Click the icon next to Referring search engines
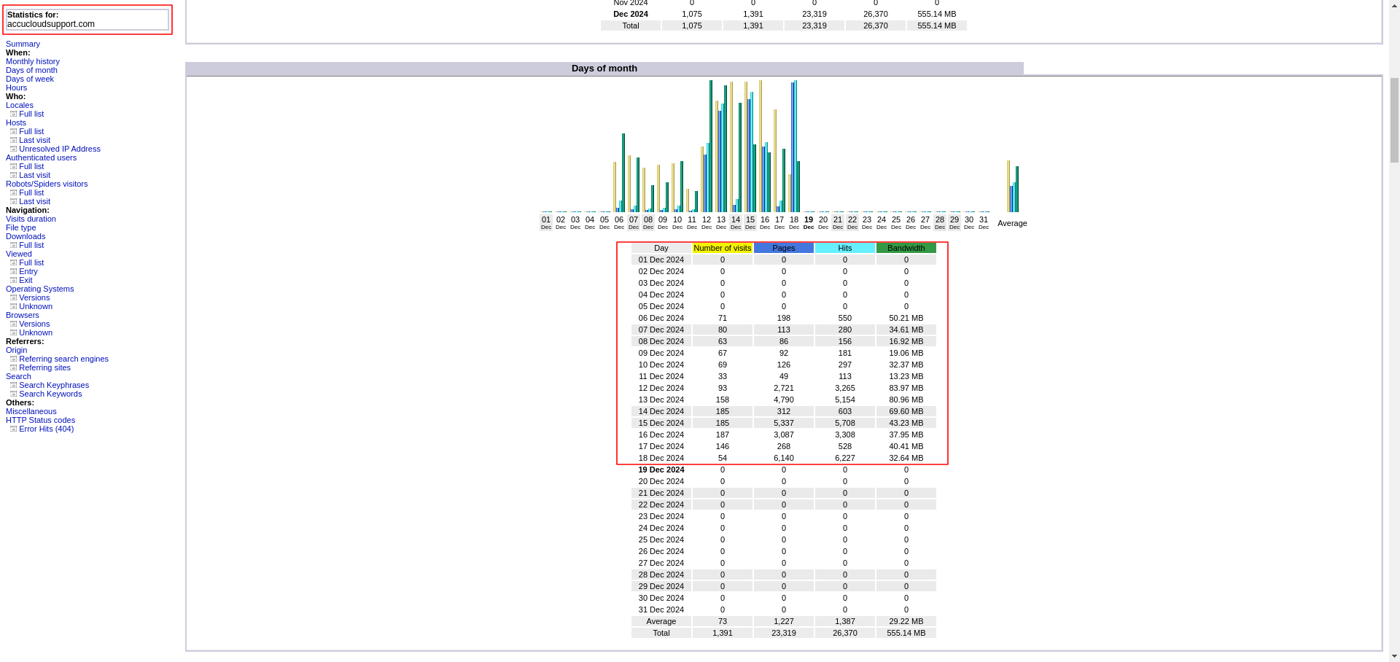Screen dimensions: 1400x662 coord(13,359)
